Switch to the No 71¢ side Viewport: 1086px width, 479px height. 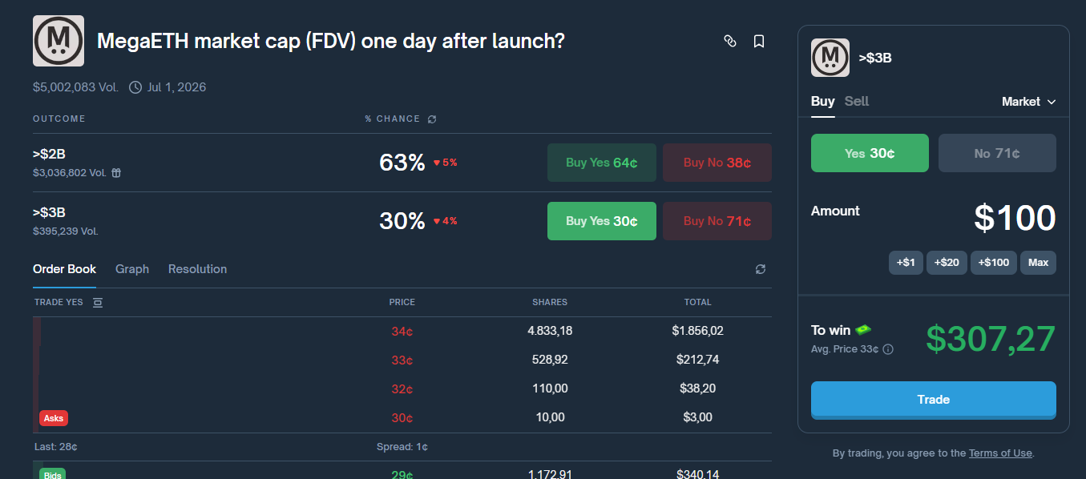997,152
